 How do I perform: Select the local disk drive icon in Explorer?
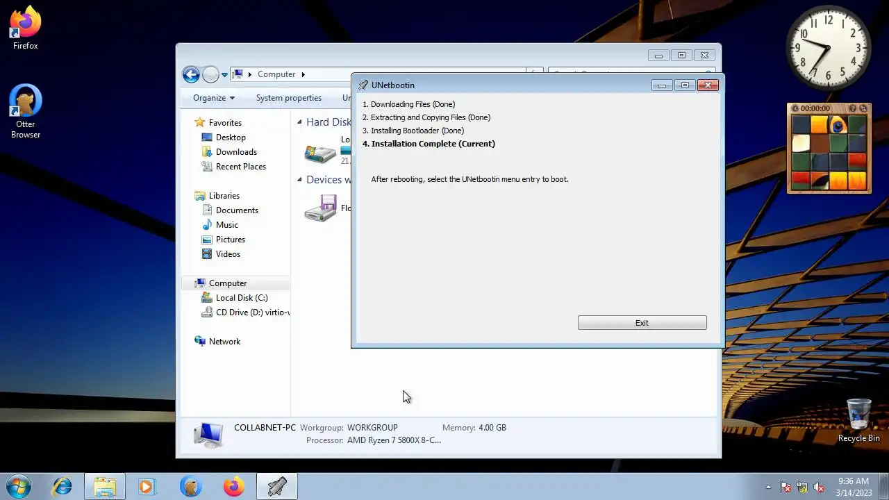click(320, 152)
